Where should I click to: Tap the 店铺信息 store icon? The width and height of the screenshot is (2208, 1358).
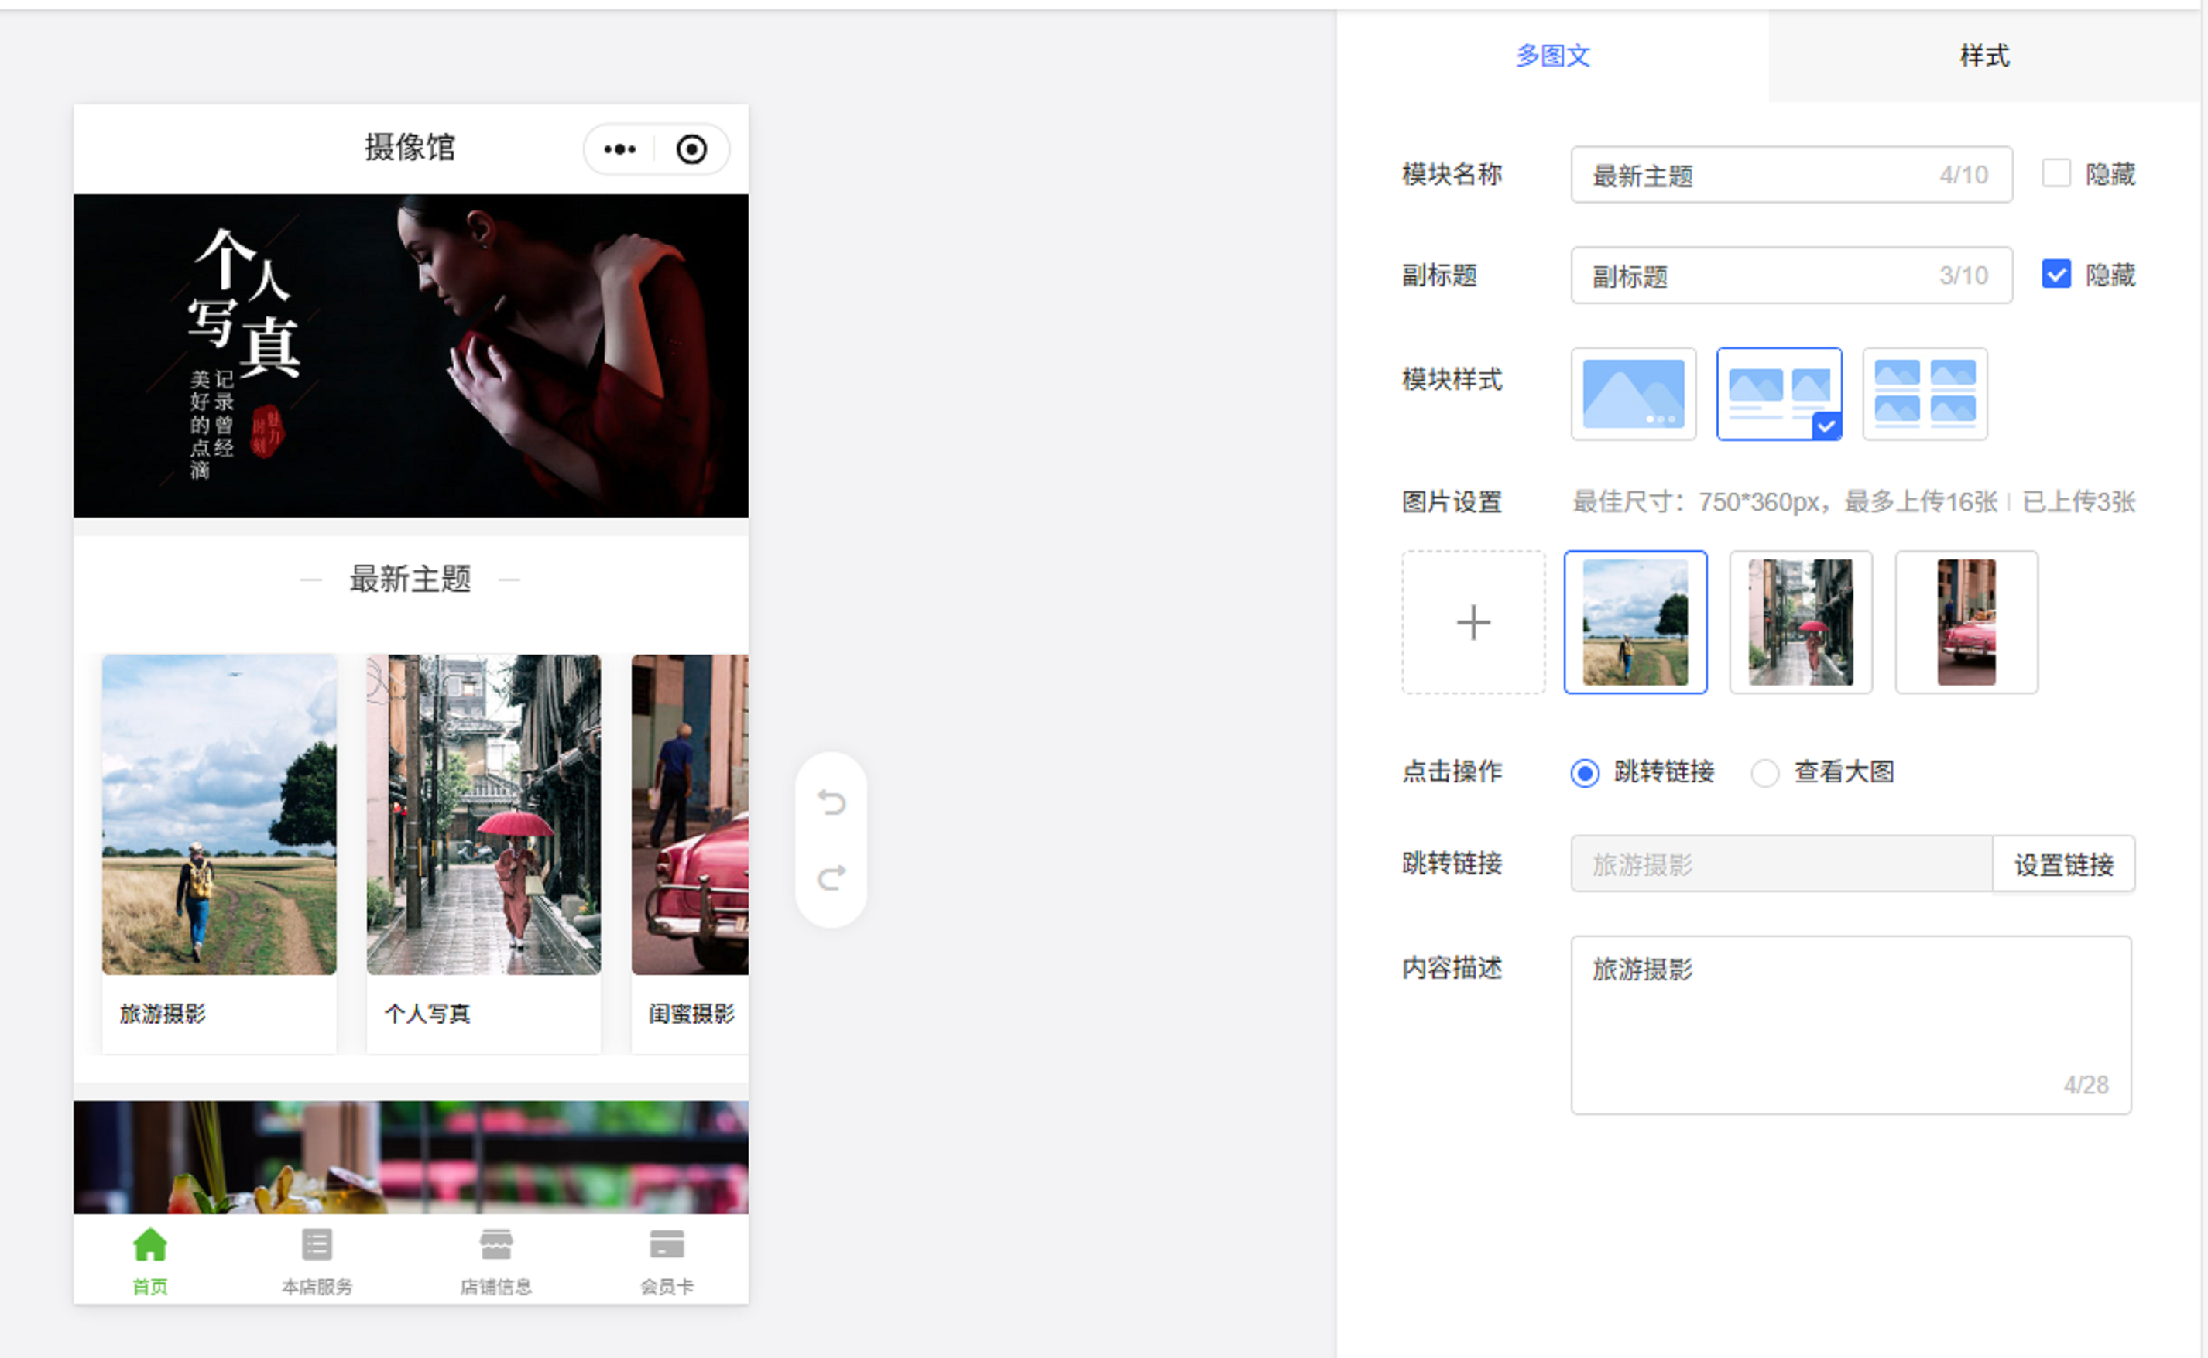click(496, 1246)
